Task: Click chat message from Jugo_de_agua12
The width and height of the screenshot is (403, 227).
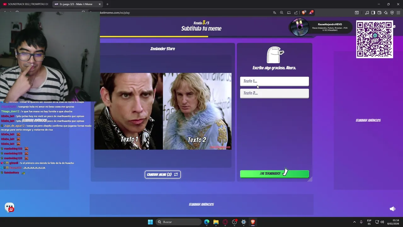Action: (46, 128)
